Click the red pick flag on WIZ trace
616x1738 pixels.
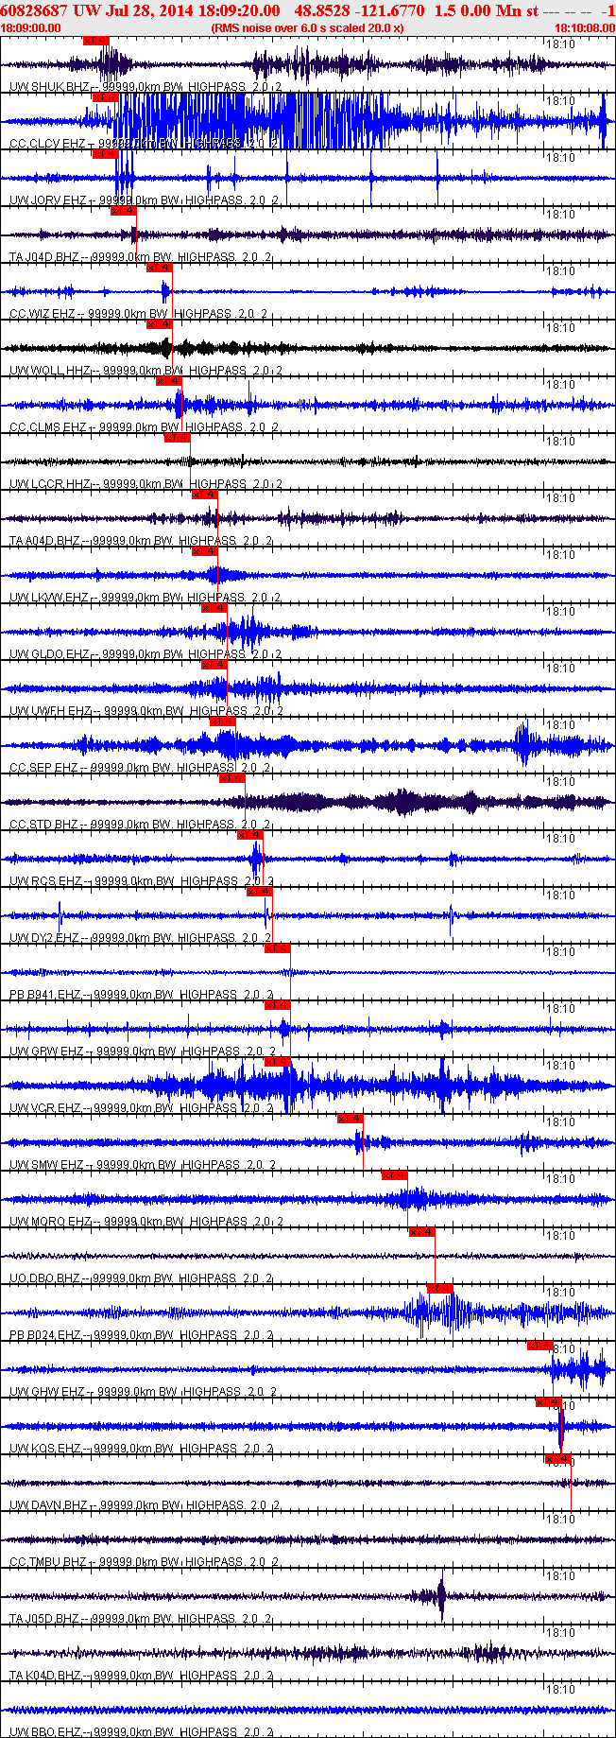click(160, 268)
